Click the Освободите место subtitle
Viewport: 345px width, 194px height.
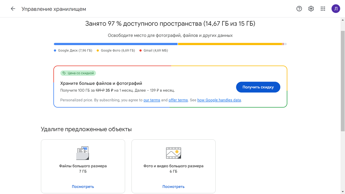click(x=170, y=36)
